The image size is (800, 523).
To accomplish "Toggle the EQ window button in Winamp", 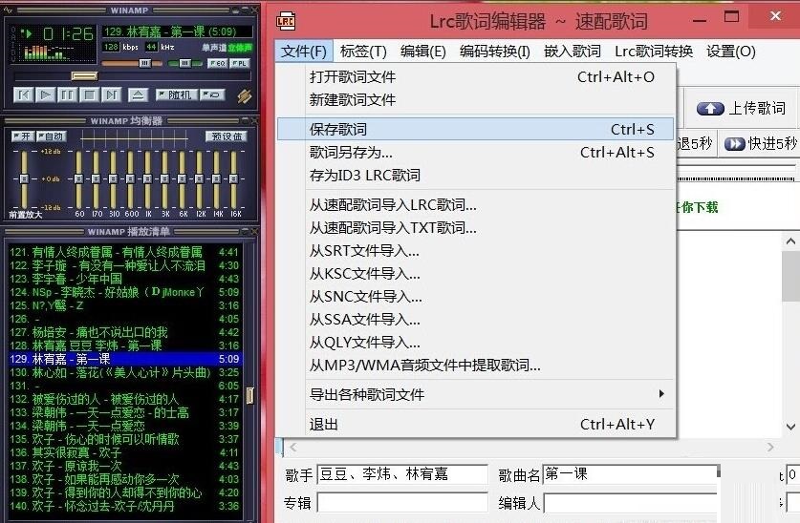I will tap(218, 63).
